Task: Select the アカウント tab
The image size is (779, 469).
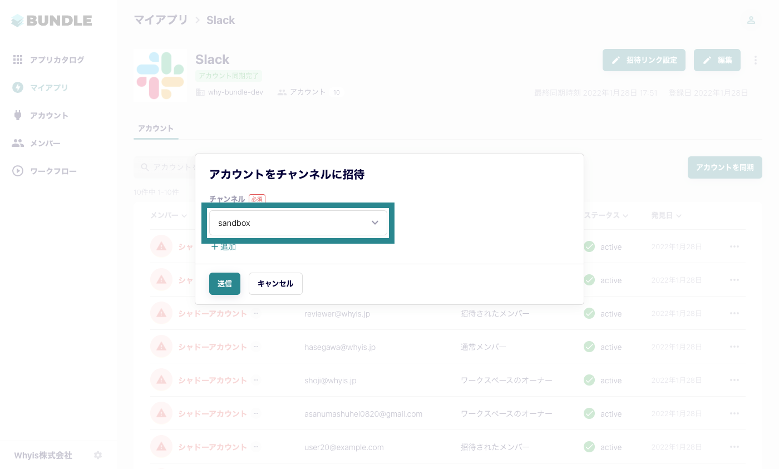Action: pos(156,129)
